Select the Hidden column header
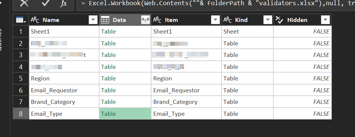The width and height of the screenshot is (355, 137). (303, 20)
